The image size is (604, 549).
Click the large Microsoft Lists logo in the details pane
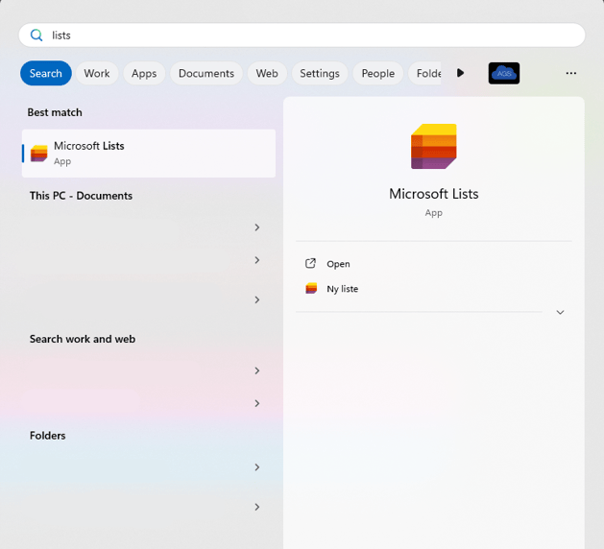point(434,146)
